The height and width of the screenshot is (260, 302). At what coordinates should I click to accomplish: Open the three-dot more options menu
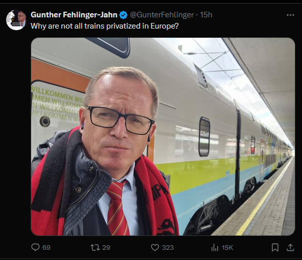click(290, 15)
